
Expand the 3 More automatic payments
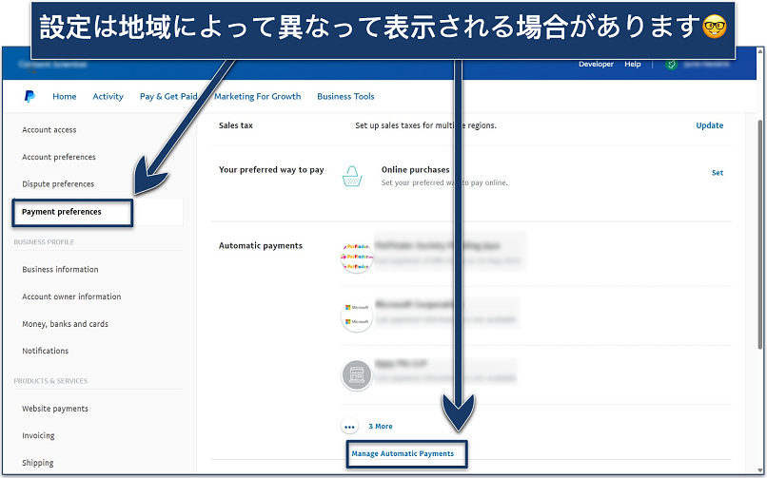click(381, 427)
